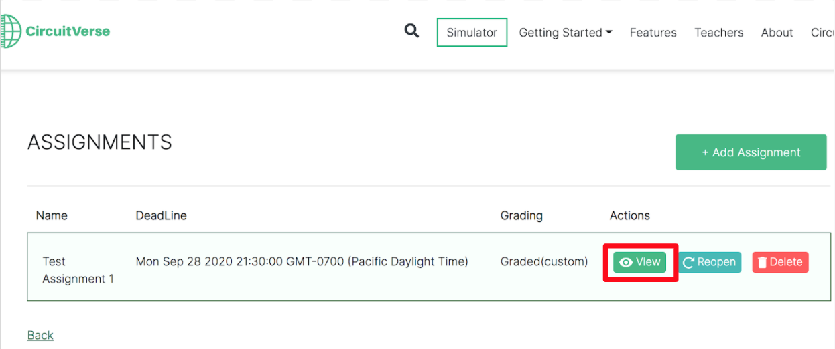Click the Graded(custom) status text

543,262
